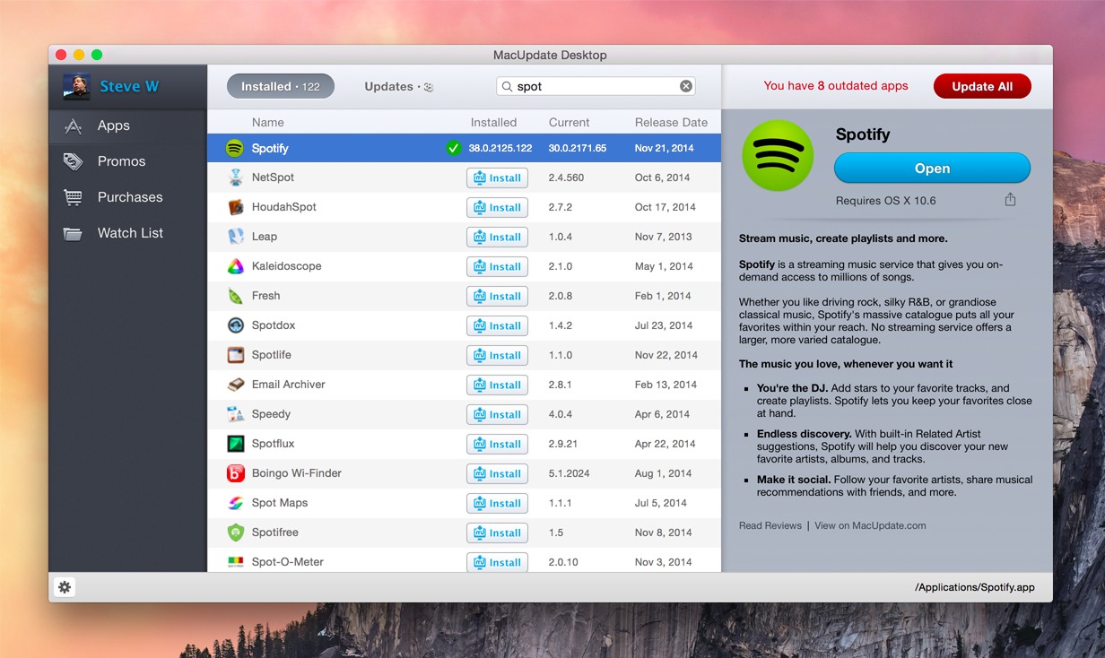Click the Apps sidebar icon
1105x658 pixels.
pyautogui.click(x=73, y=126)
